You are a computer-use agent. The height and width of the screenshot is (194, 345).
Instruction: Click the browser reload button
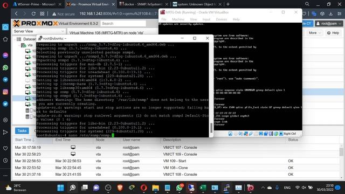tap(33, 14)
